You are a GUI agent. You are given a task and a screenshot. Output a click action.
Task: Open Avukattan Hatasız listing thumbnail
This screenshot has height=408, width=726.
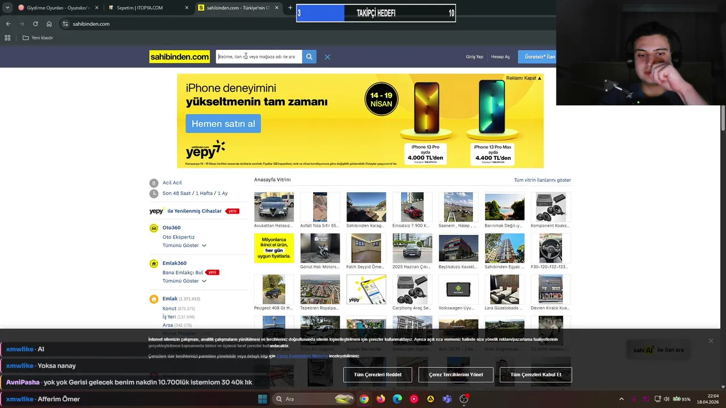coord(274,207)
